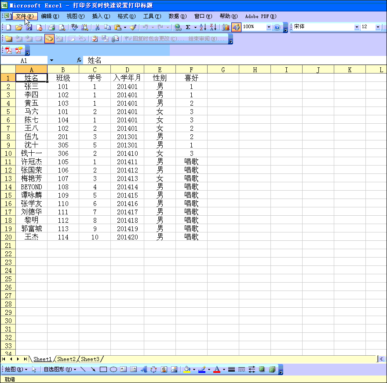Screen dimensions: 387x383
Task: Click the Format Painter brush icon
Action: 133,27
